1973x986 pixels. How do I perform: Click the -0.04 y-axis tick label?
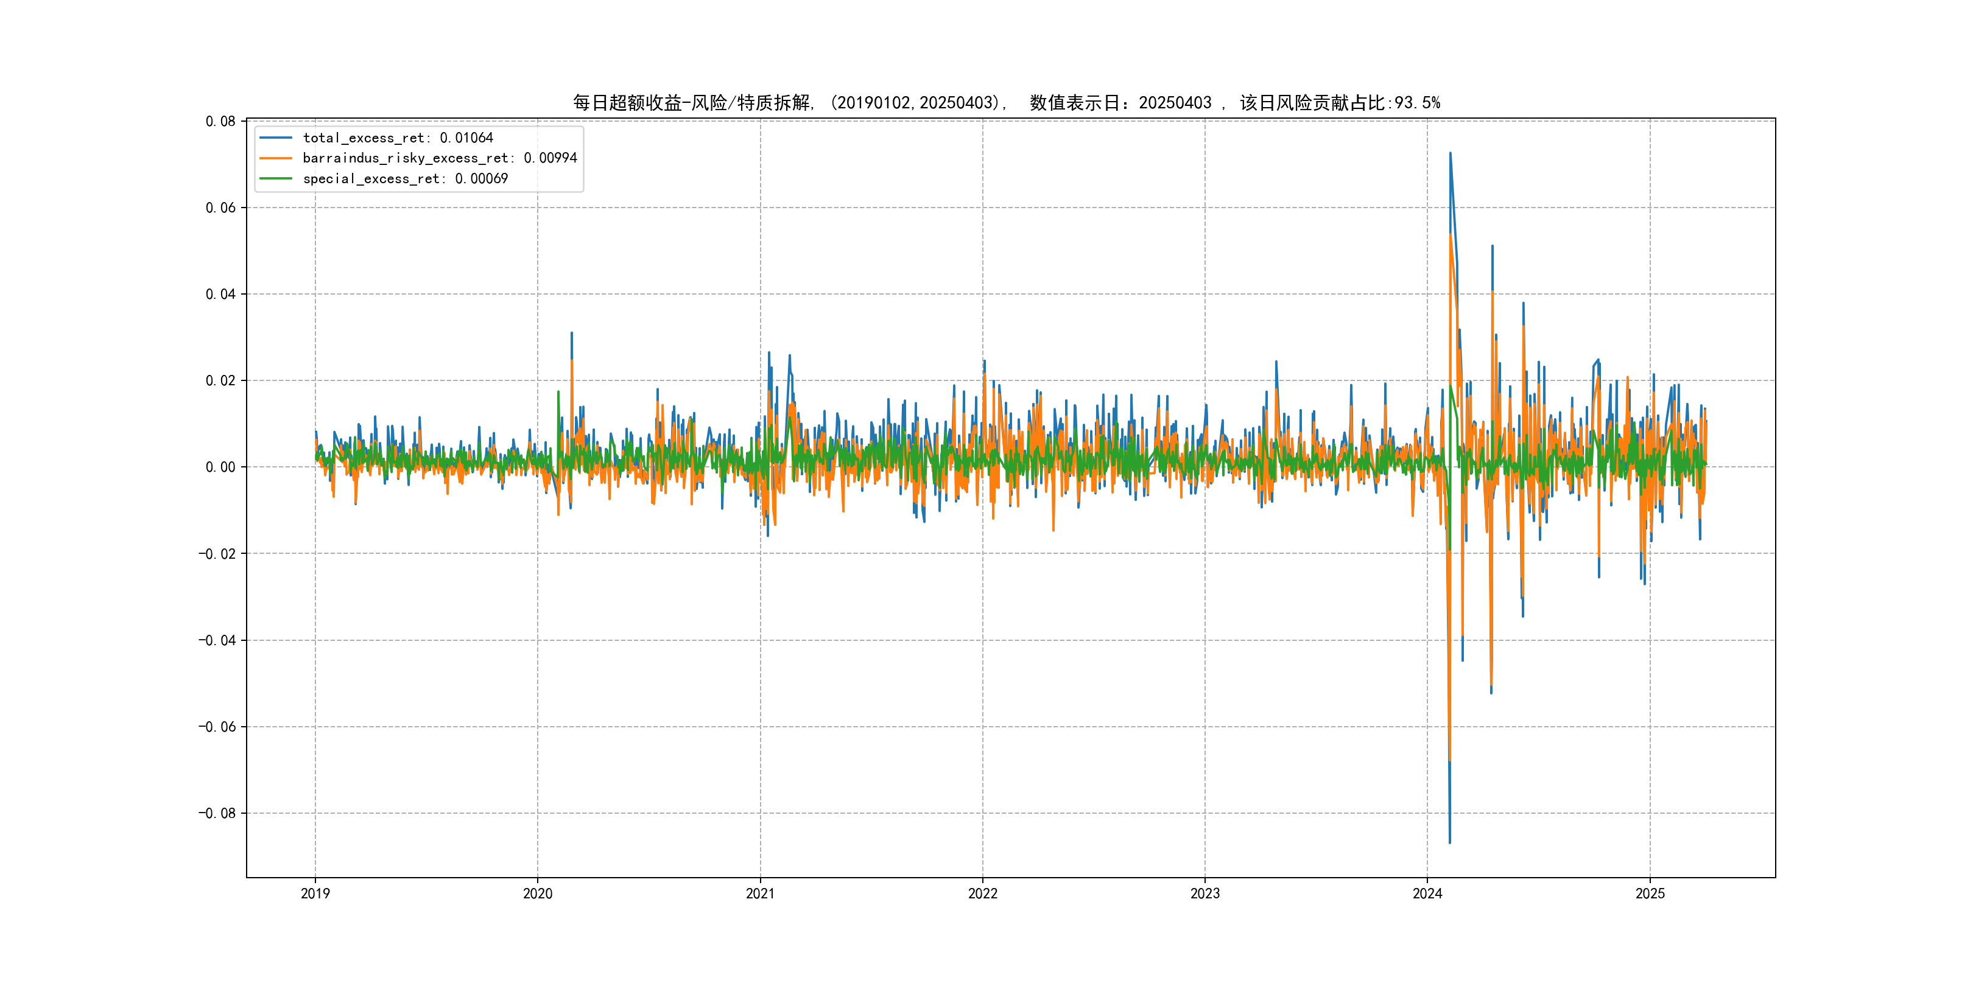pyautogui.click(x=217, y=640)
